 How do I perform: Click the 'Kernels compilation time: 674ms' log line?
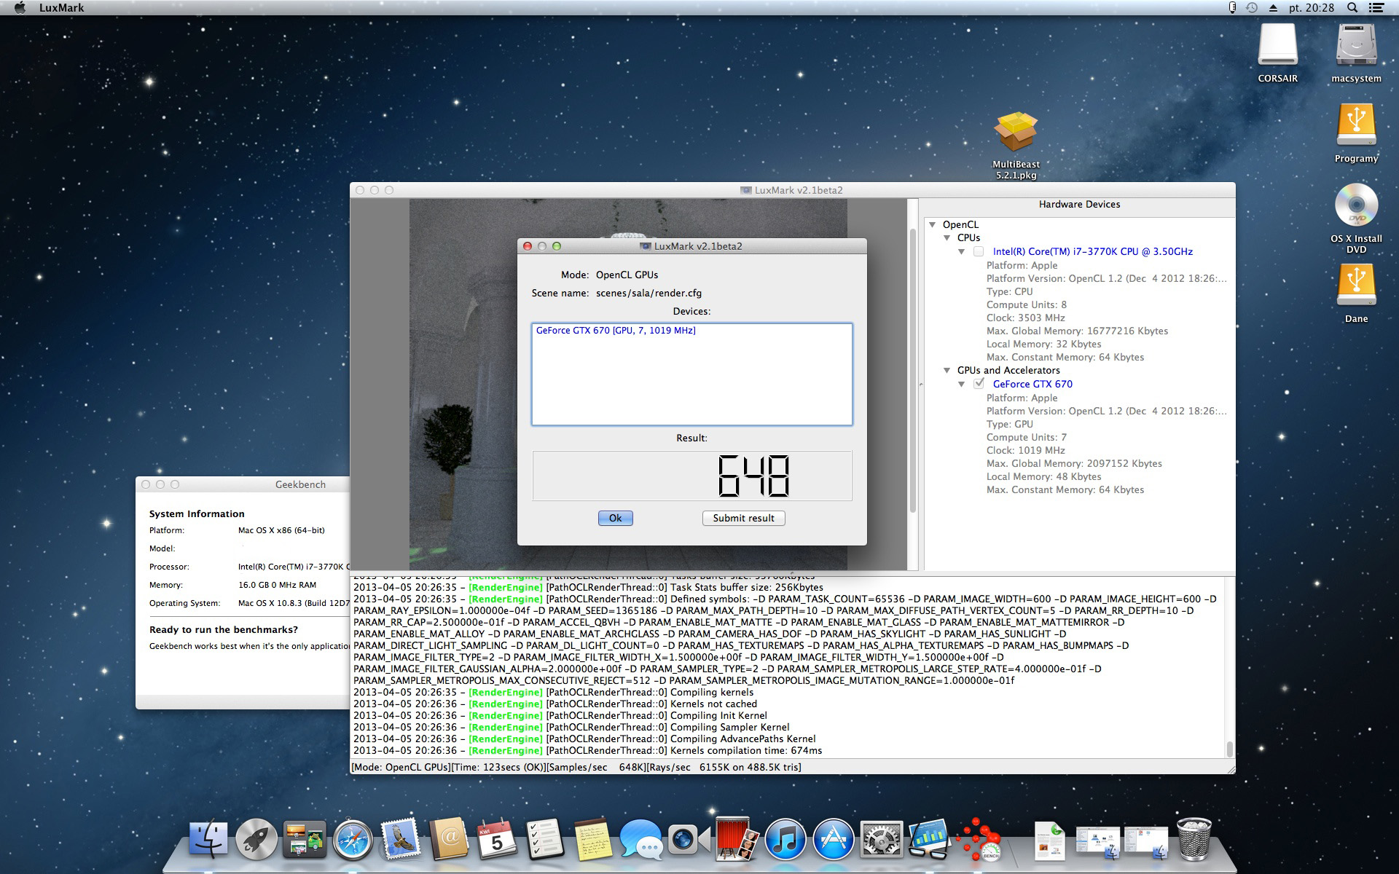tap(587, 751)
